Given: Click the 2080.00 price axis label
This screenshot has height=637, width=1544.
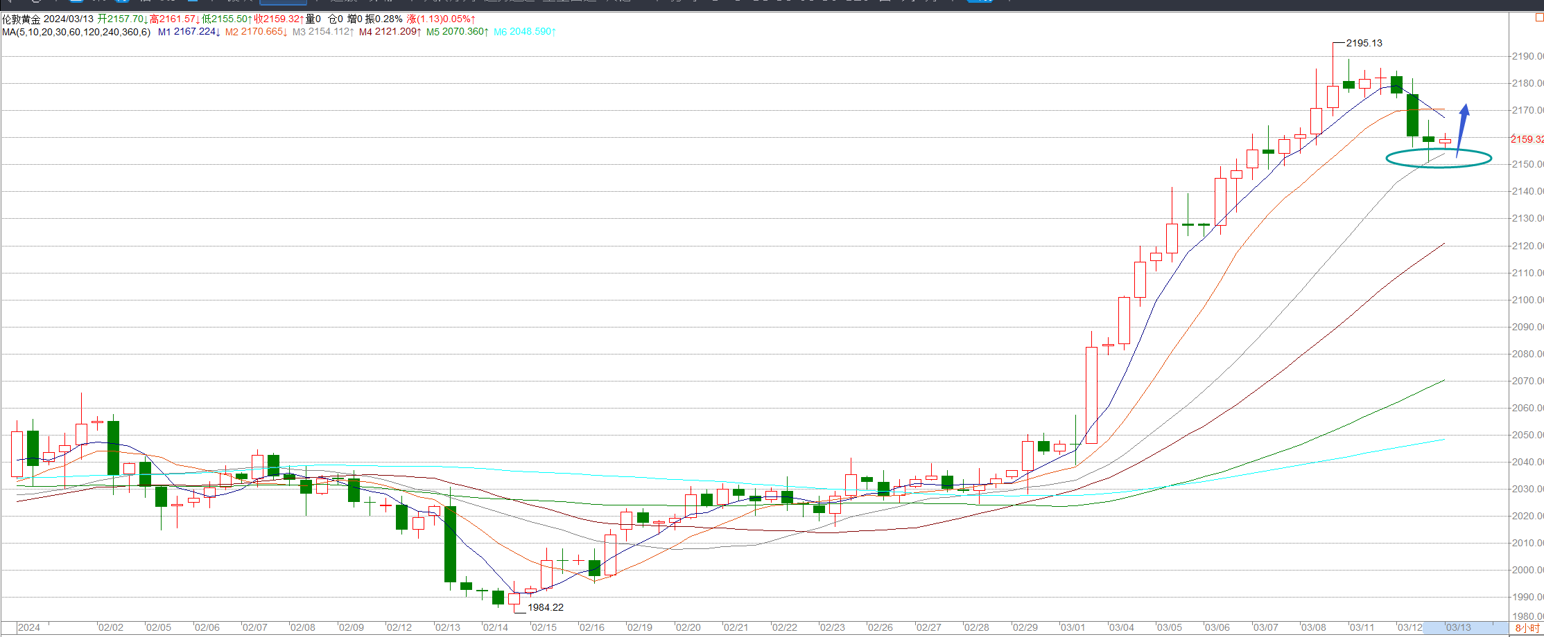Looking at the screenshot, I should (1527, 354).
